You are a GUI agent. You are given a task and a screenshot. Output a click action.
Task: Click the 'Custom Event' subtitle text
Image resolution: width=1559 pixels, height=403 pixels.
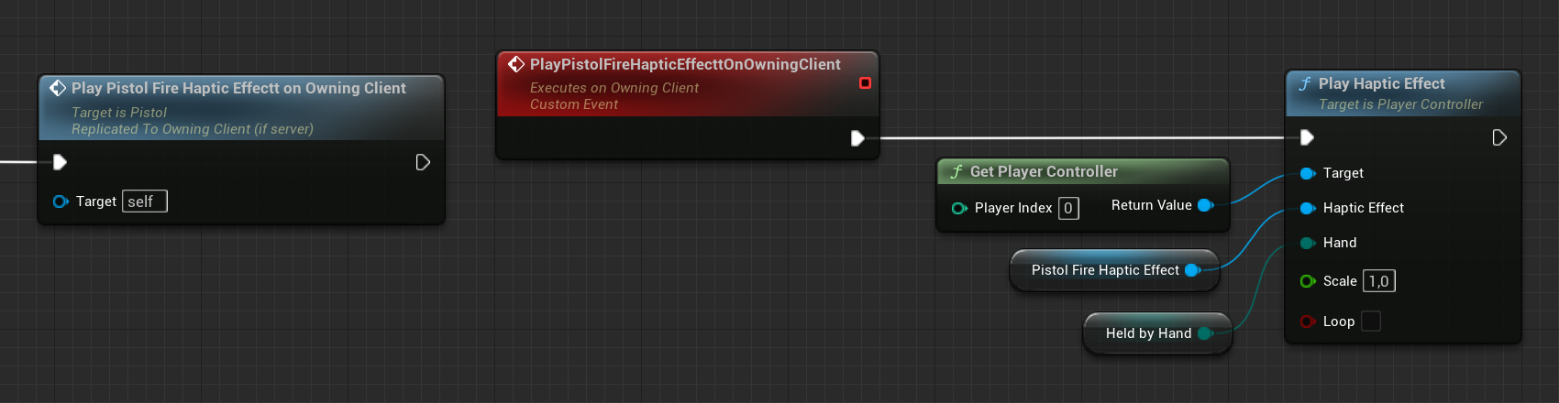pyautogui.click(x=574, y=104)
